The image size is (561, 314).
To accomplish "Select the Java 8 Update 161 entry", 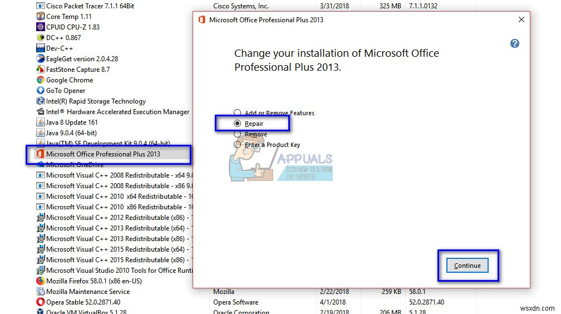I will (x=72, y=122).
